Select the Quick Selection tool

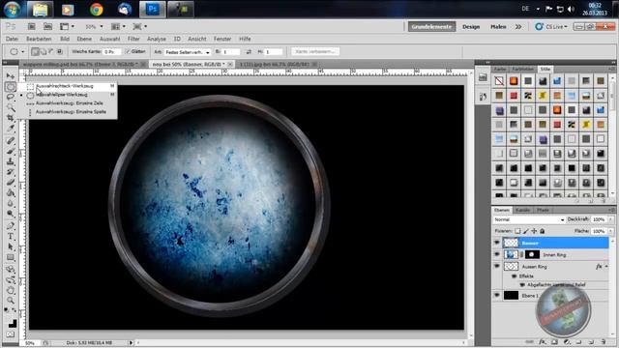coord(11,107)
